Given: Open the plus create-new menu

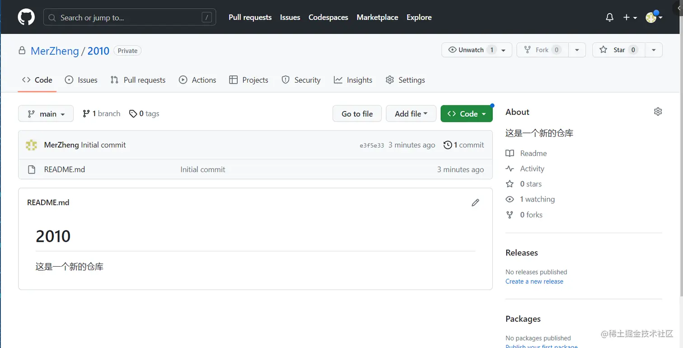Looking at the screenshot, I should point(630,17).
